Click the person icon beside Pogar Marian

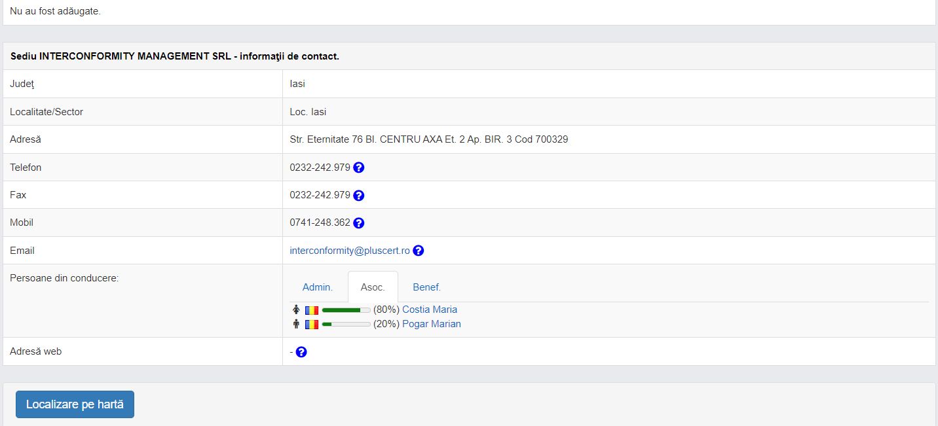pos(296,324)
